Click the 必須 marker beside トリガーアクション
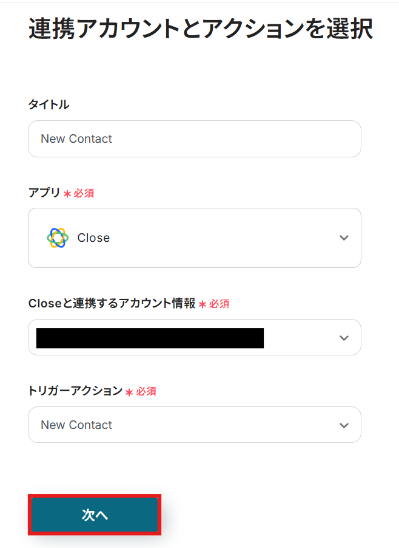The width and height of the screenshot is (399, 548). [x=146, y=392]
